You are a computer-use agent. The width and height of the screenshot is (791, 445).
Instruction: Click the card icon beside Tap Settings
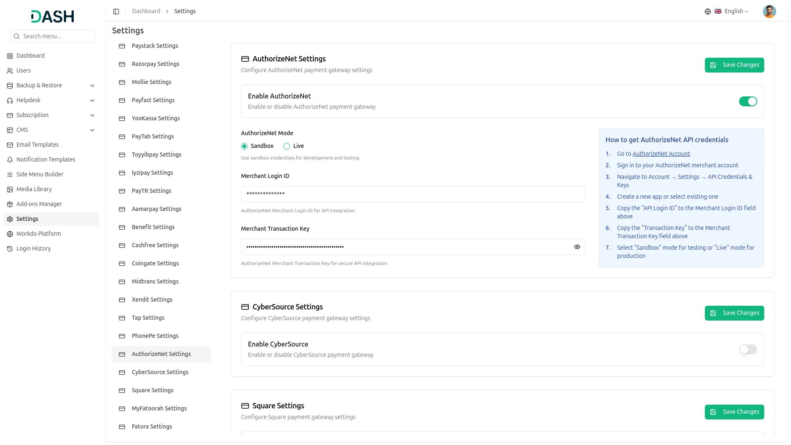pos(122,318)
